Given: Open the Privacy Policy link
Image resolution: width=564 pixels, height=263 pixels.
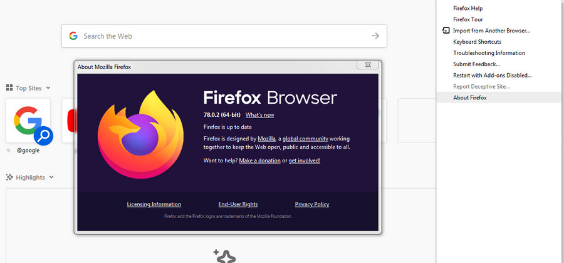Looking at the screenshot, I should pos(312,204).
